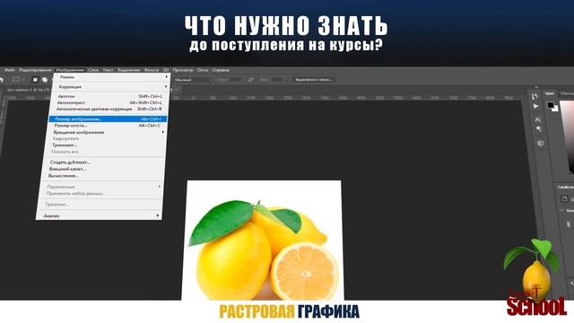Click the selection height input field

tap(277, 80)
